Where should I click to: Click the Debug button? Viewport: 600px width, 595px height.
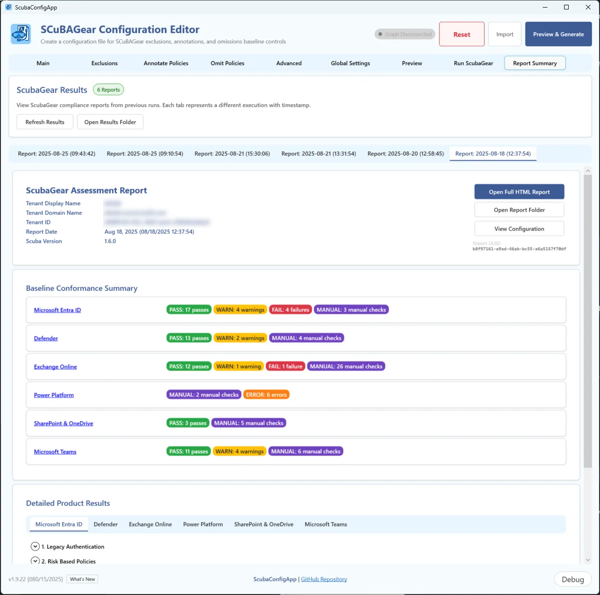click(573, 579)
